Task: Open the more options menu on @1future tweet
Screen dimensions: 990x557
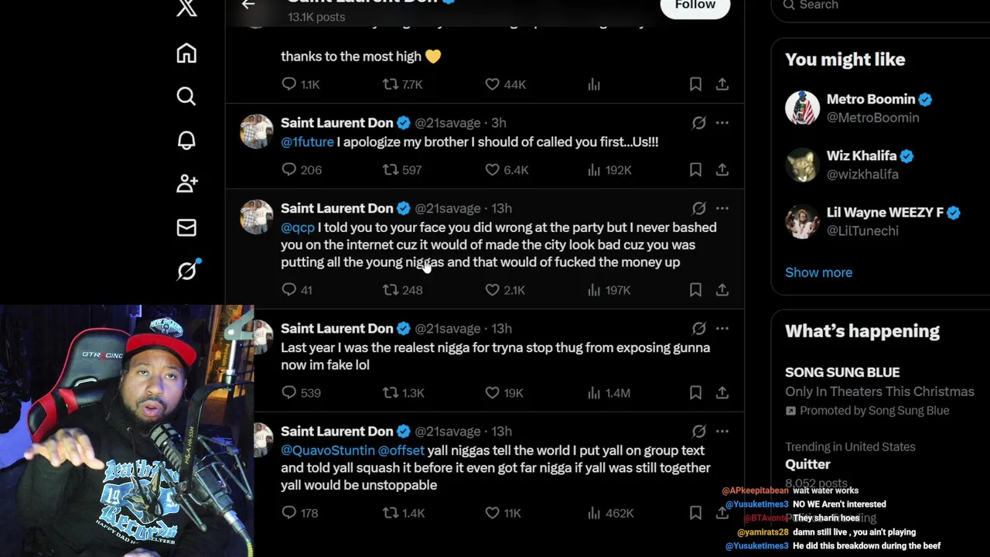Action: 722,123
